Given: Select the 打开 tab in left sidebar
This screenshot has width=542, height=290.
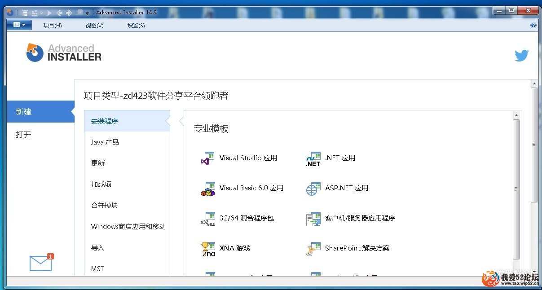Looking at the screenshot, I should (40, 135).
